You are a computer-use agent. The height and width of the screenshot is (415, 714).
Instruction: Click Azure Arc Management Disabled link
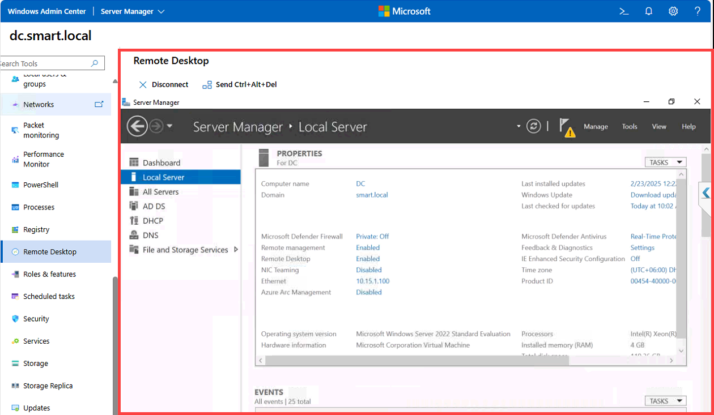[369, 293]
